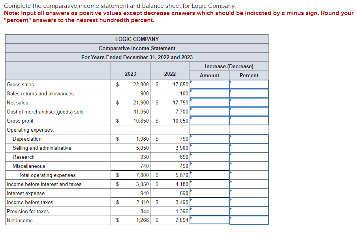Select the Percent input for Total operating expenses
This screenshot has width=357, height=242.
point(250,175)
